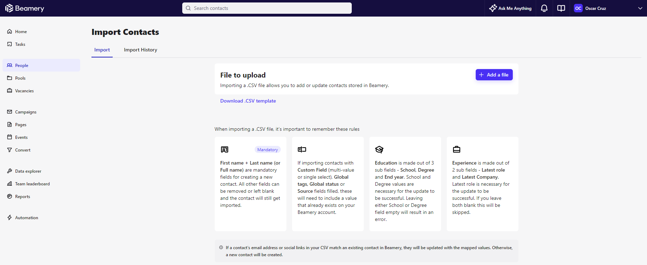Open Pages in sidebar
Screen dimensions: 647x265
click(41, 124)
